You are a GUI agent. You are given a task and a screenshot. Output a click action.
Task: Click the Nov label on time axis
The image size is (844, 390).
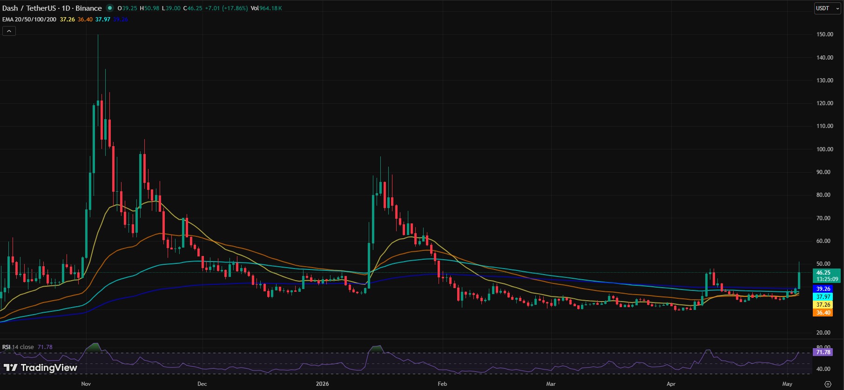point(86,384)
